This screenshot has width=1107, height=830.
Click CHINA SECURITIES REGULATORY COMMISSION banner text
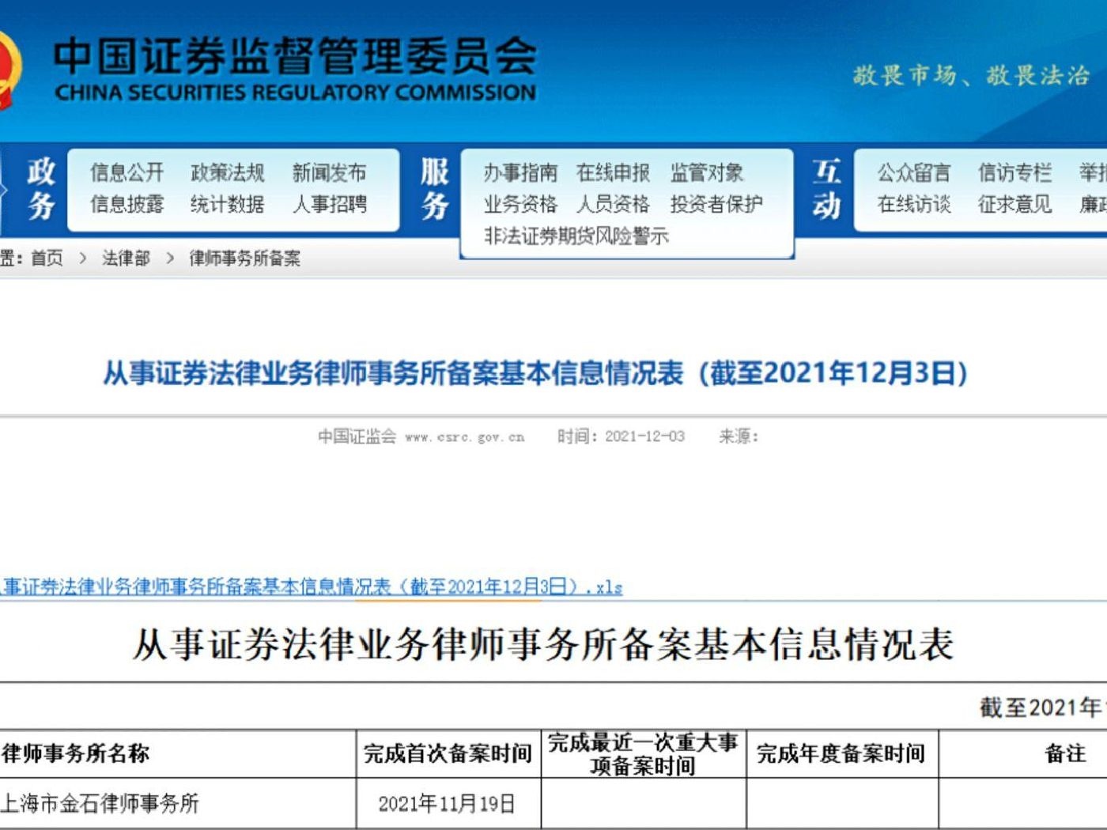click(x=296, y=92)
